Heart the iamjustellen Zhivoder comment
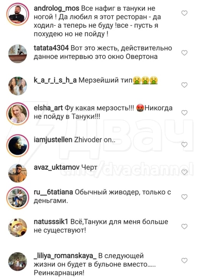 tap(184, 144)
